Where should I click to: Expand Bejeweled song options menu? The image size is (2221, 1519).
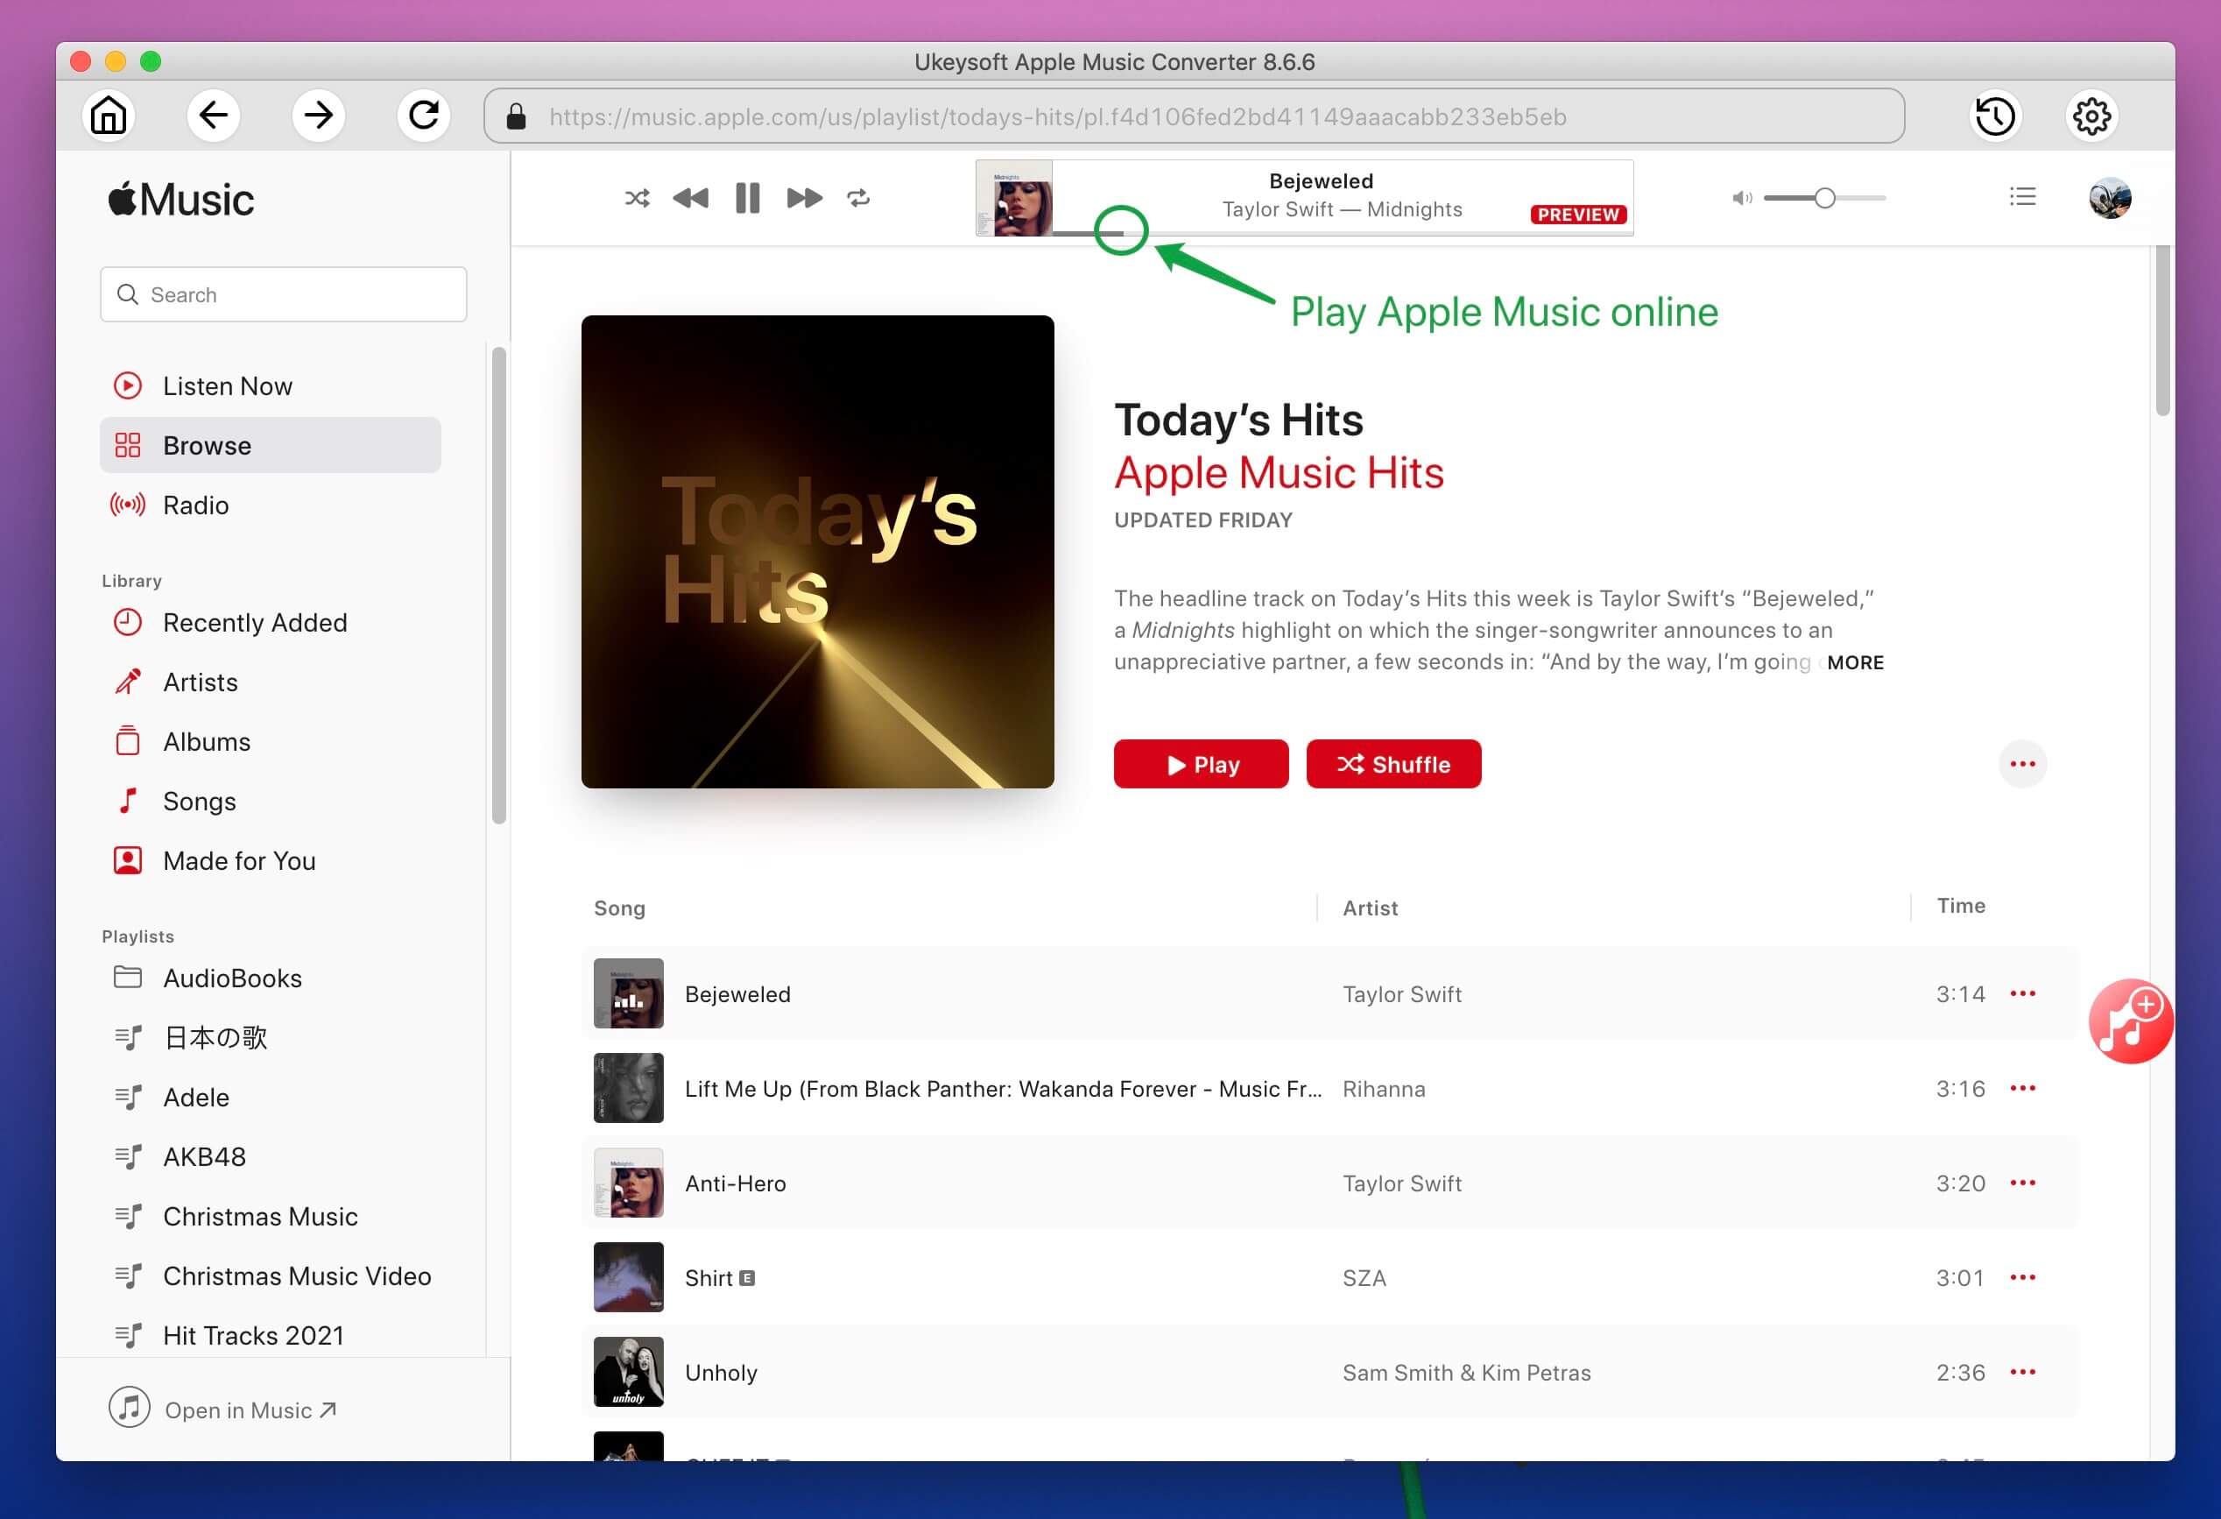click(2024, 994)
